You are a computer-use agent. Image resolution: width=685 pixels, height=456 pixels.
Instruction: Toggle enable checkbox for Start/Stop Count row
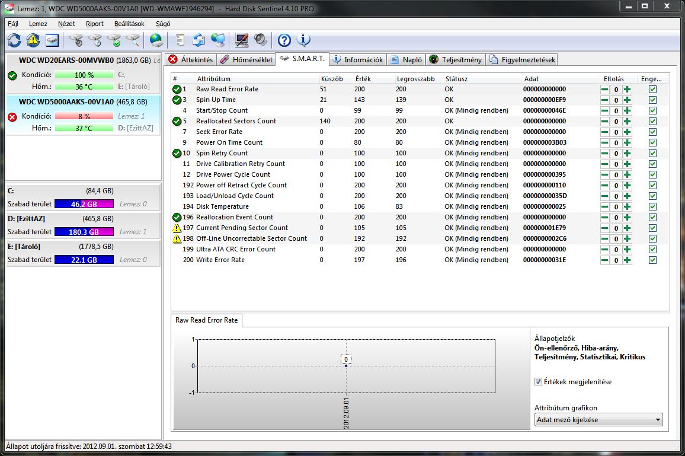[652, 111]
